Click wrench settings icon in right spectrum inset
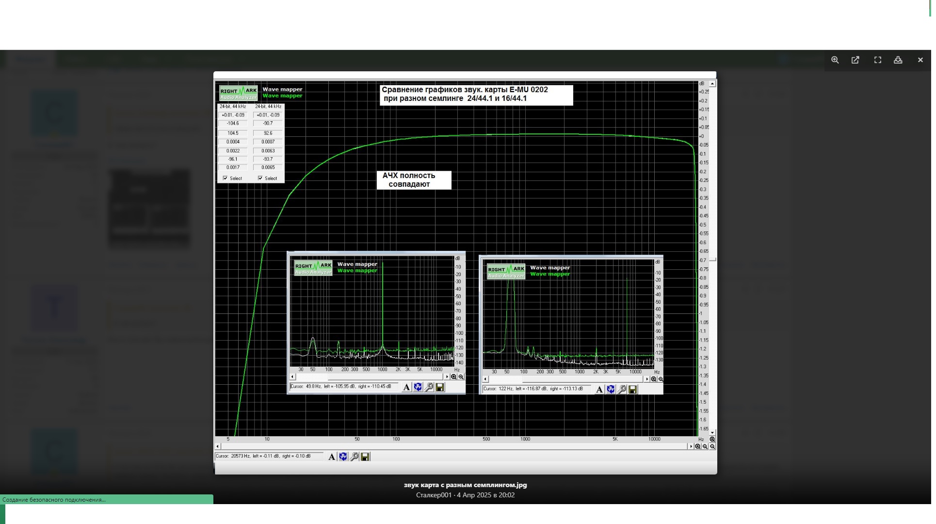 click(x=622, y=390)
